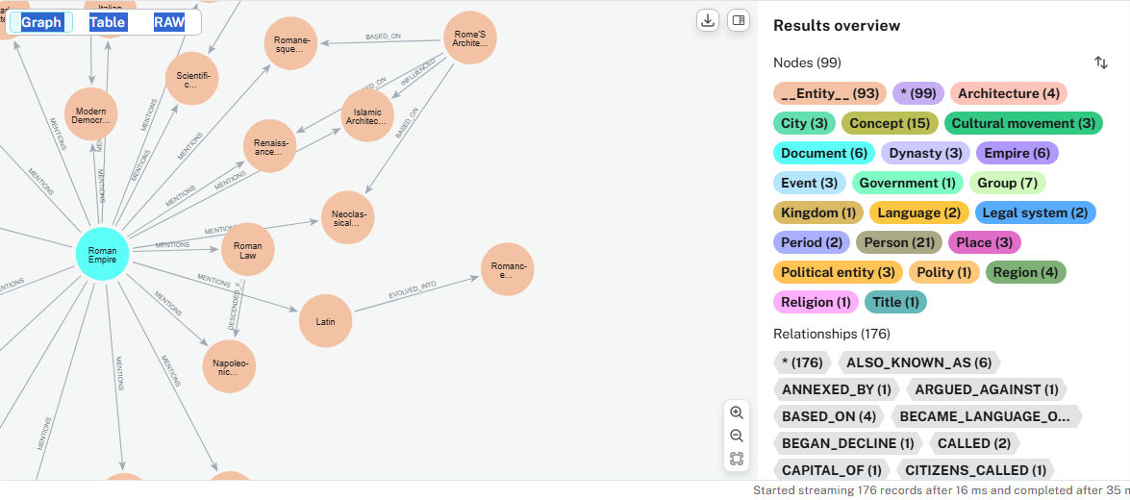Click the Latin node in graph

tap(325, 321)
